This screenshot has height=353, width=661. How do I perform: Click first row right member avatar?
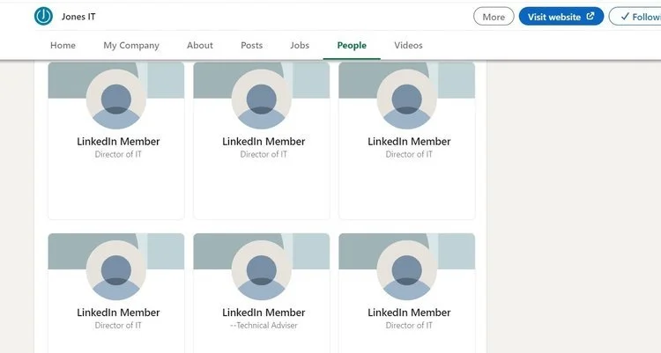pyautogui.click(x=407, y=99)
